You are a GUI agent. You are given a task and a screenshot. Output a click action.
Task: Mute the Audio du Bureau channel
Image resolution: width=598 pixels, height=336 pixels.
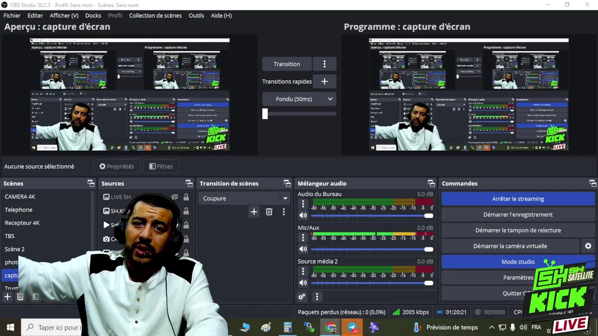303,216
